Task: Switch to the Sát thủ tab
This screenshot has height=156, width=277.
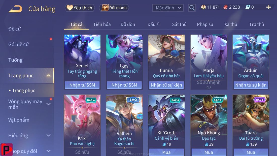Action: point(179,24)
